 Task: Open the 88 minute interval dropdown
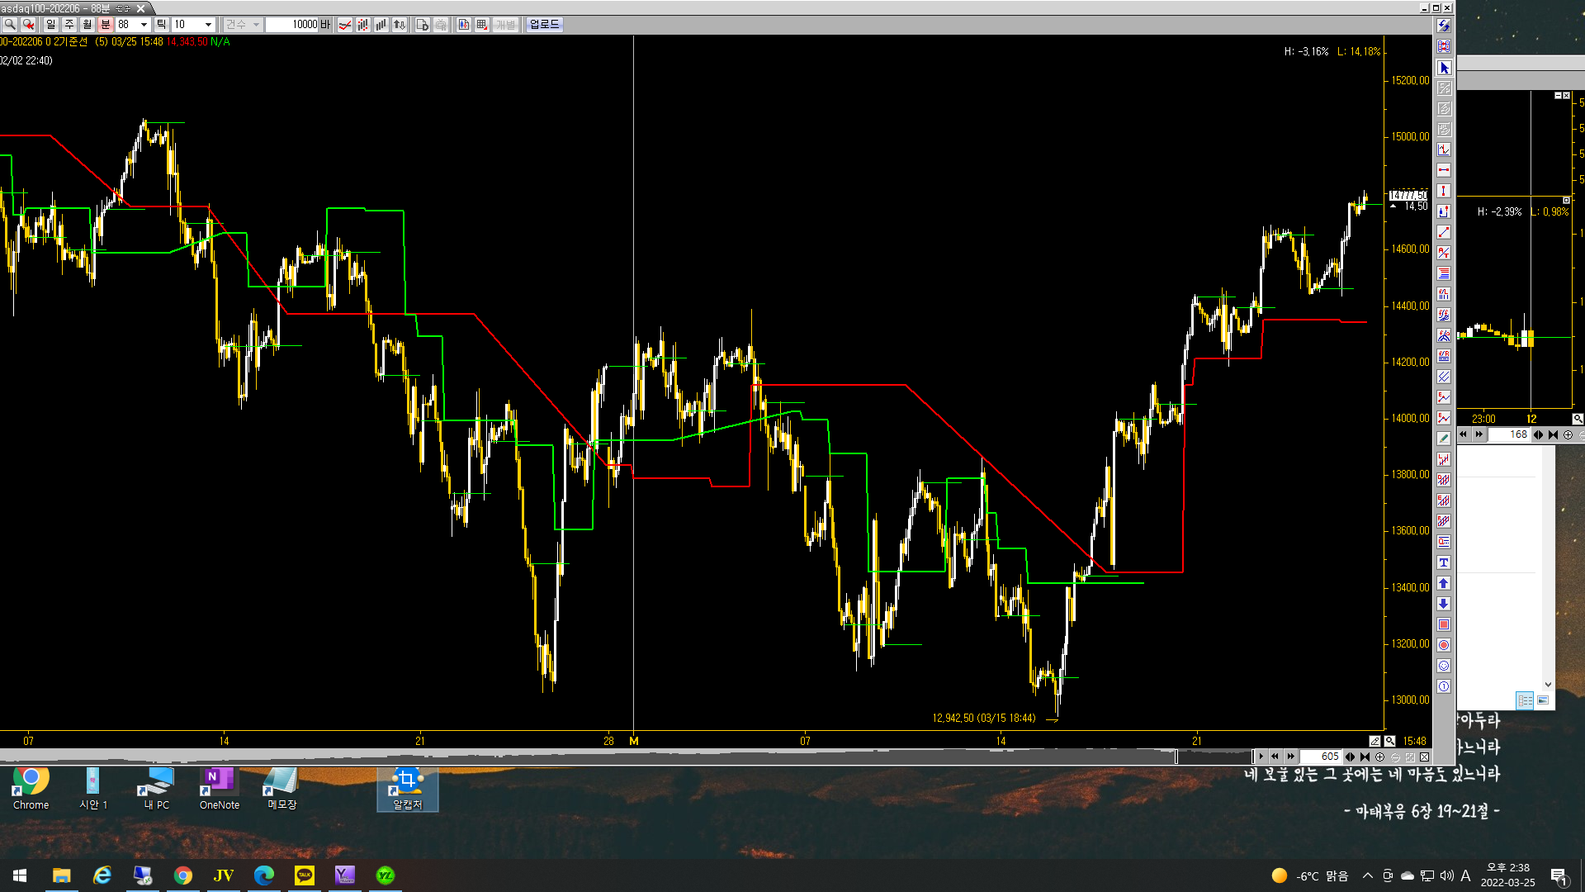click(x=144, y=25)
